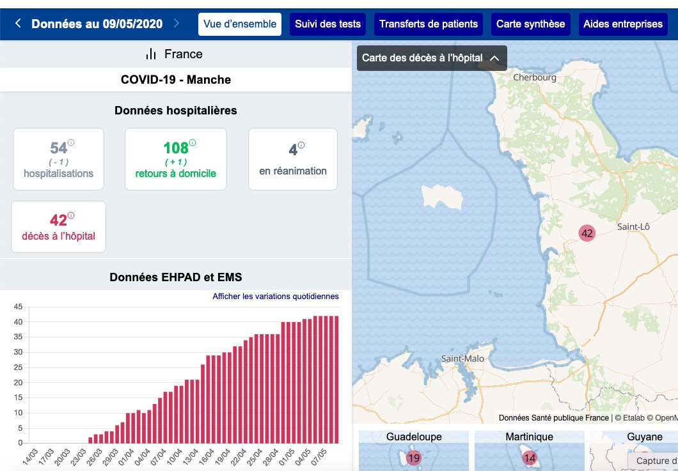Click Afficher les variations quotidiennes link
678x471 pixels.
276,297
